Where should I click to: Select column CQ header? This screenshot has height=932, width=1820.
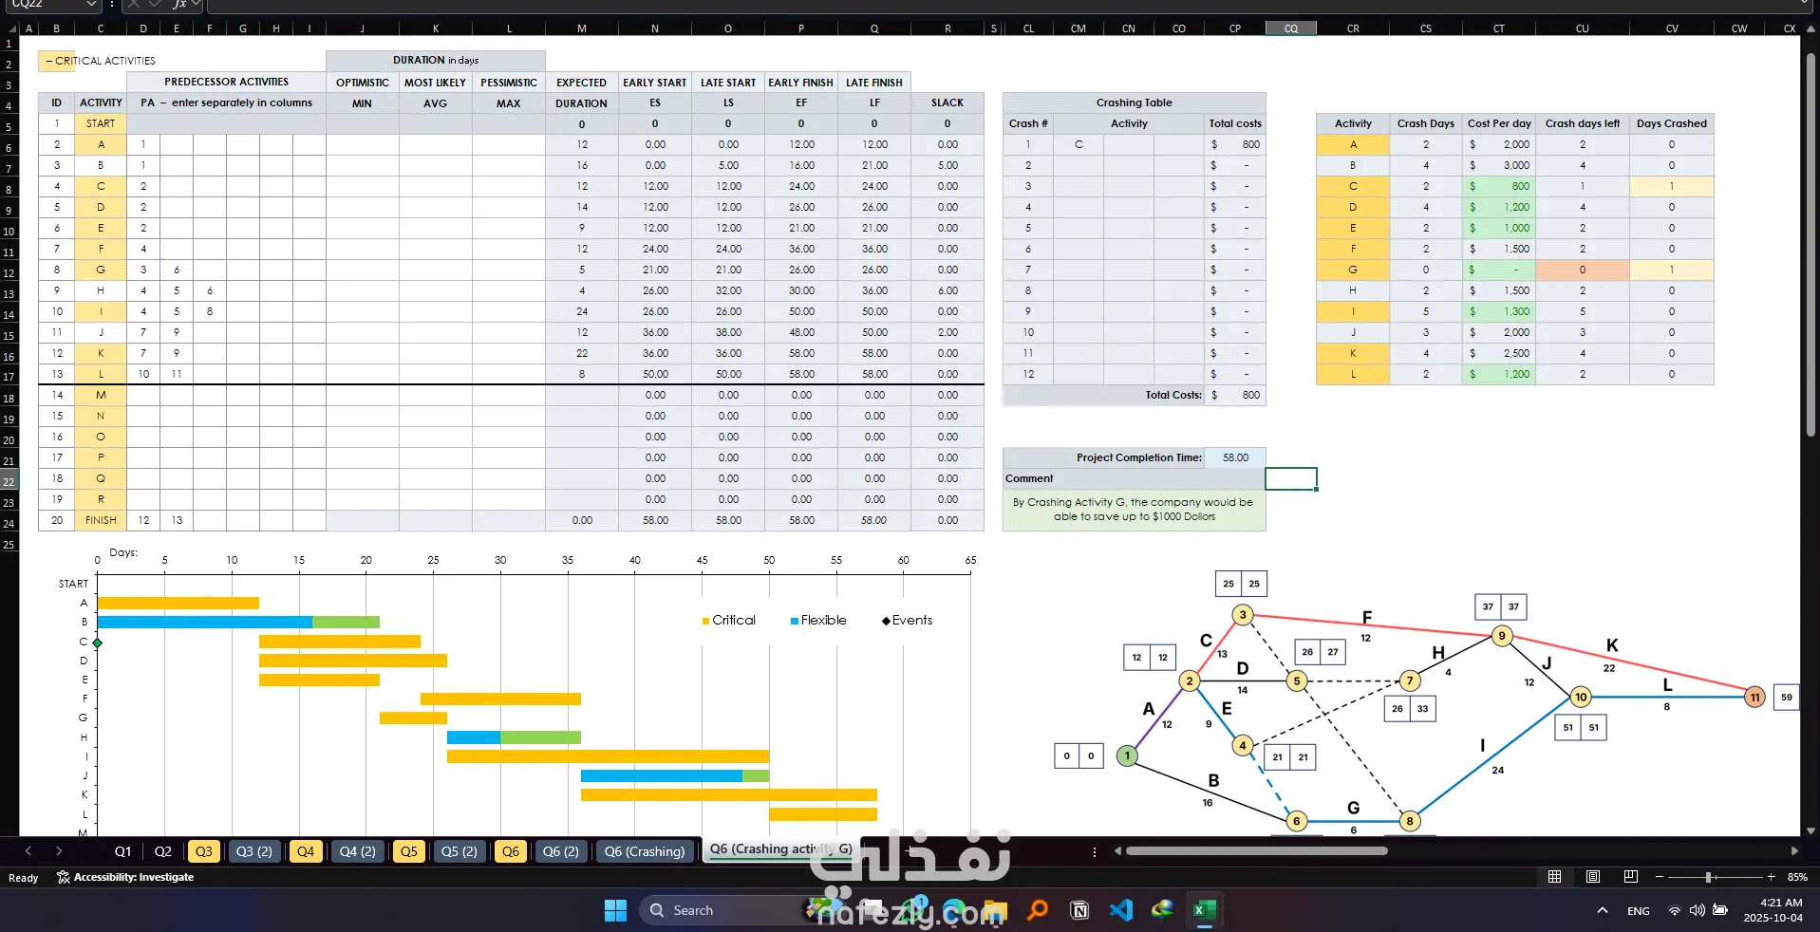point(1291,28)
